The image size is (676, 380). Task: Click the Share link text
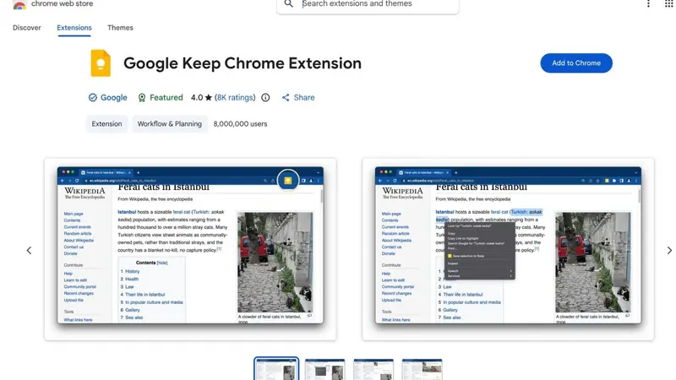point(304,97)
